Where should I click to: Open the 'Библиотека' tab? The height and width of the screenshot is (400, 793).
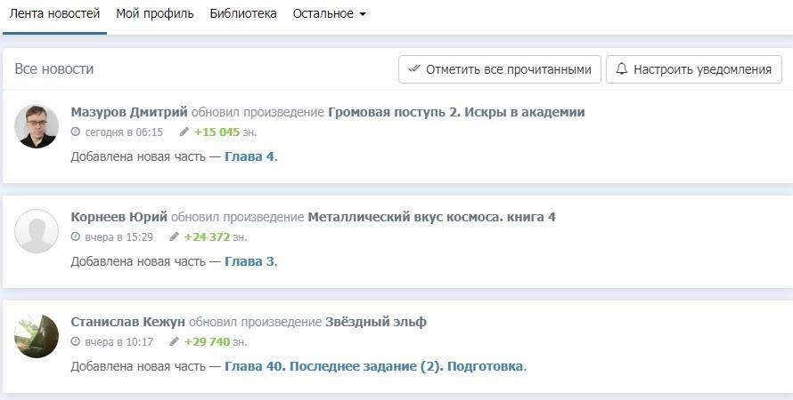243,14
